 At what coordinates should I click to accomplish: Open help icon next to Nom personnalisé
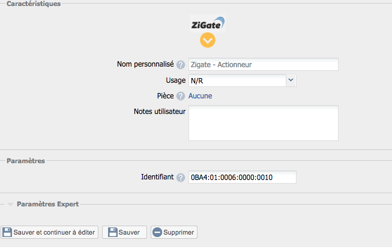pos(181,65)
